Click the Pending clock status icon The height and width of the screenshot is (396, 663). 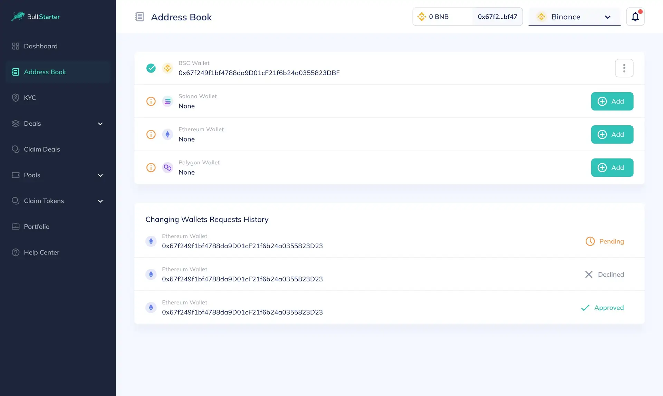coord(590,241)
